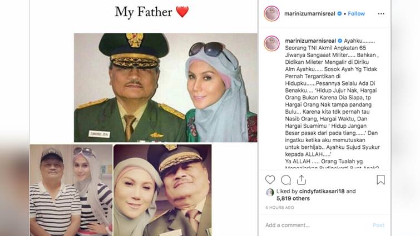Follow the marinizumarnisreal account
420x236 pixels.
(x=356, y=14)
